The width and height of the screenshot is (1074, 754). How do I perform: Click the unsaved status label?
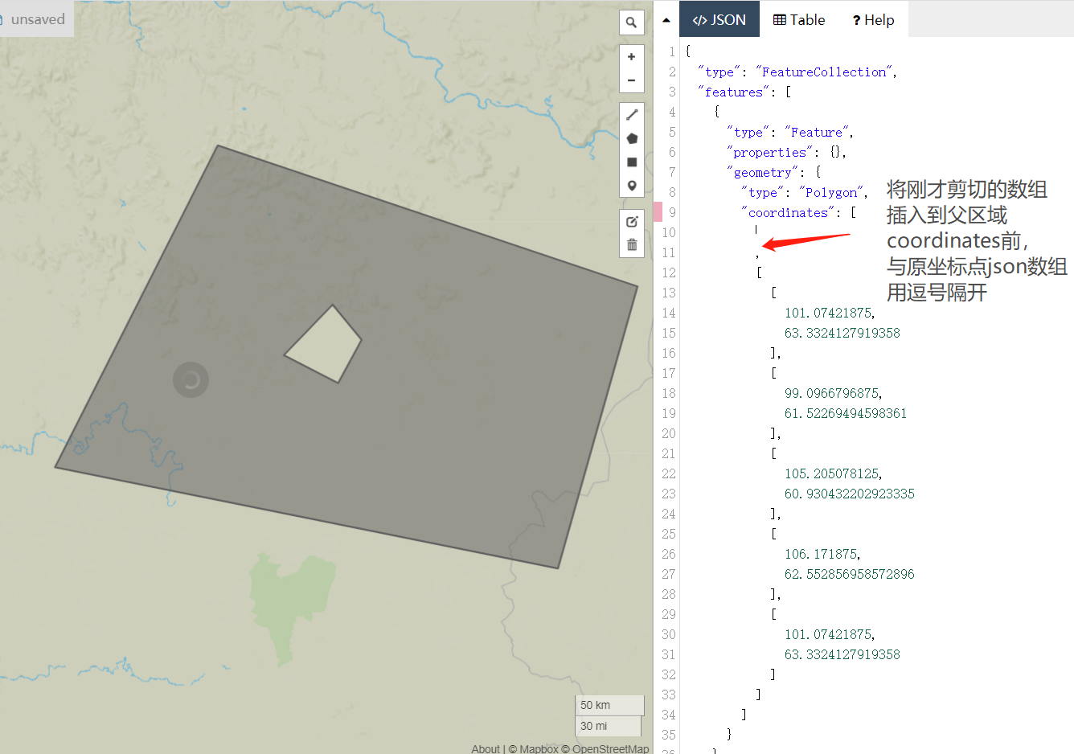click(x=37, y=19)
